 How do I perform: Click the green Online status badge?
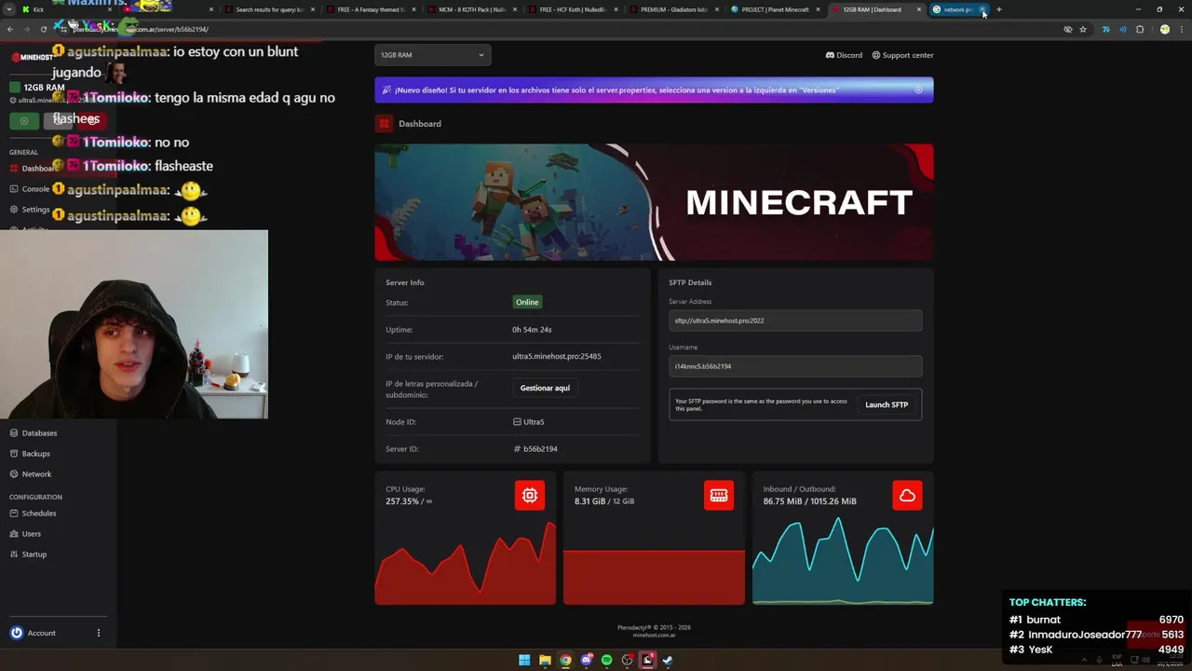coord(527,302)
